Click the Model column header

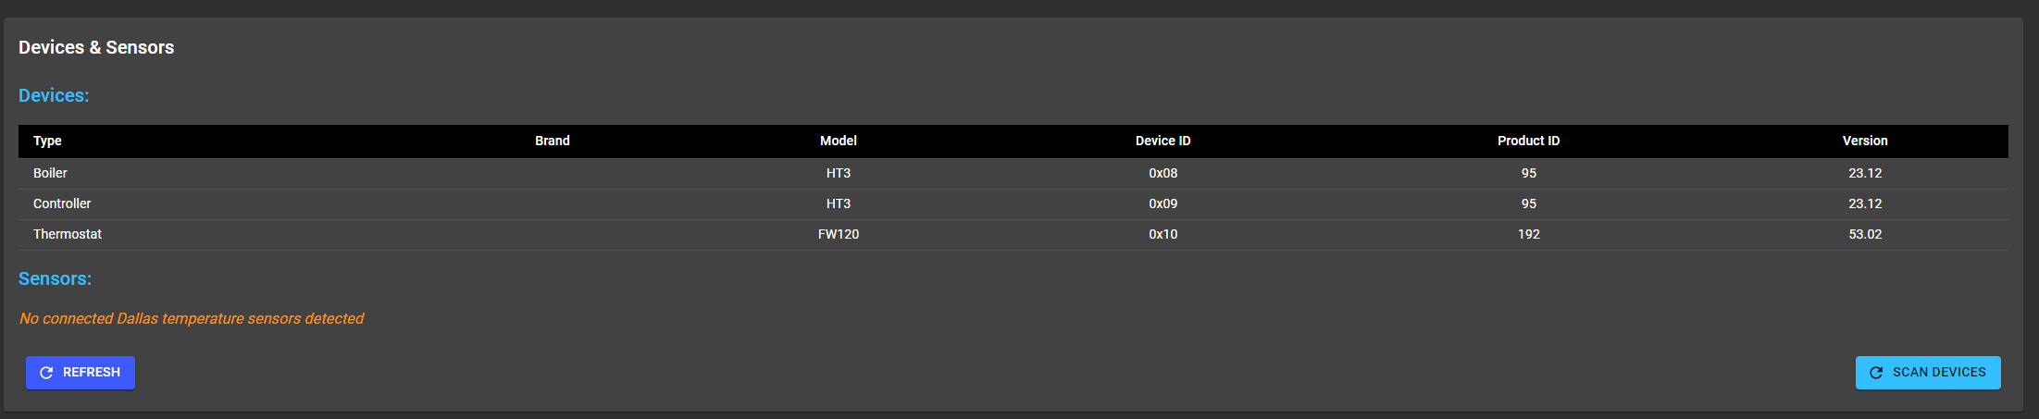(x=839, y=141)
